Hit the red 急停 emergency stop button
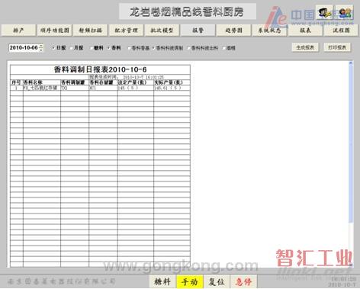The height and width of the screenshot is (289, 360). click(243, 281)
